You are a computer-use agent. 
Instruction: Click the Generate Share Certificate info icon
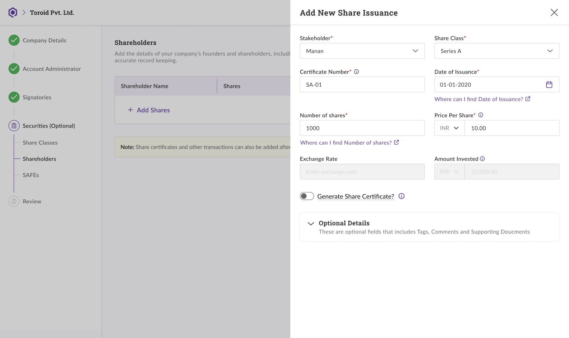[x=401, y=196]
